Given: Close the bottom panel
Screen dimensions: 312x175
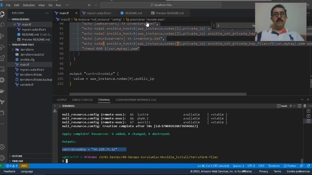Looking at the screenshot, I should 308,100.
